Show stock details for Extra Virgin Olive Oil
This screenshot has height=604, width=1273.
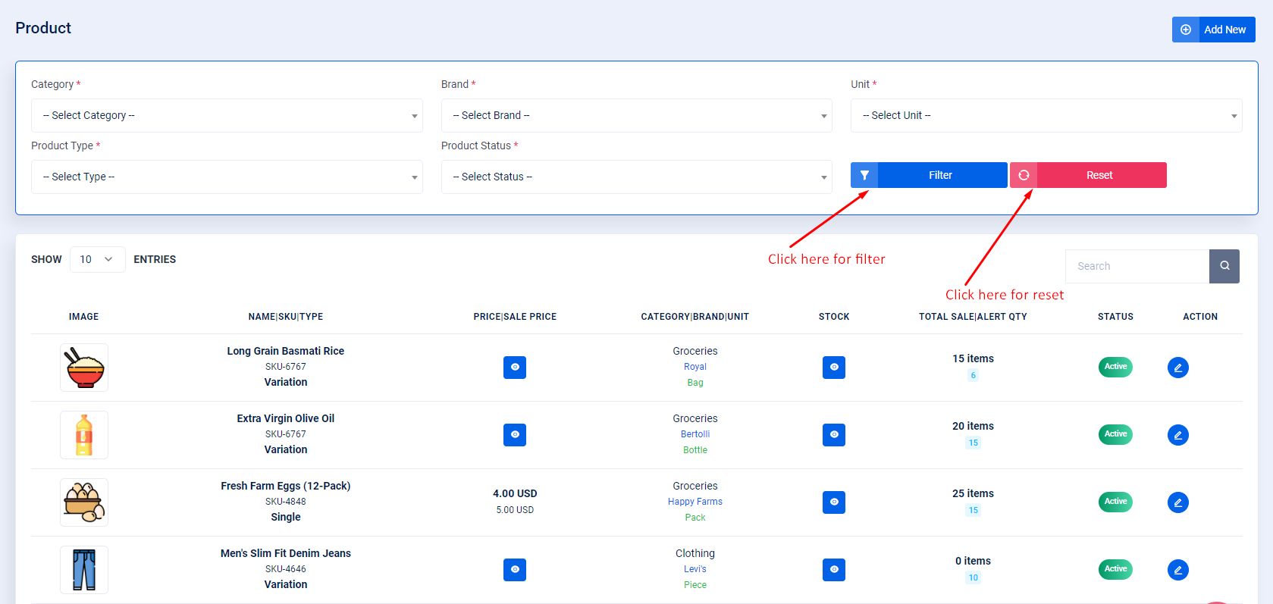(834, 435)
